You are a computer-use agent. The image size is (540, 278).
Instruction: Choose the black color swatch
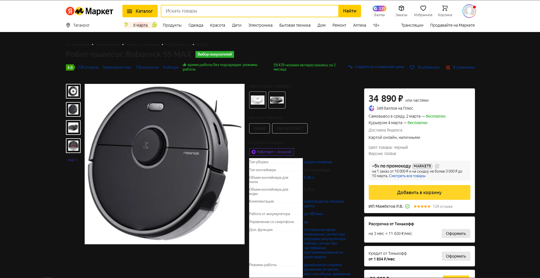click(x=277, y=100)
